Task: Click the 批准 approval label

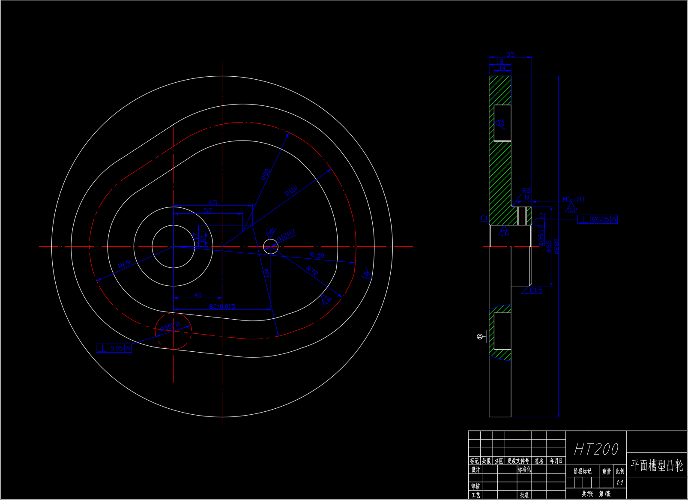Action: click(x=524, y=495)
